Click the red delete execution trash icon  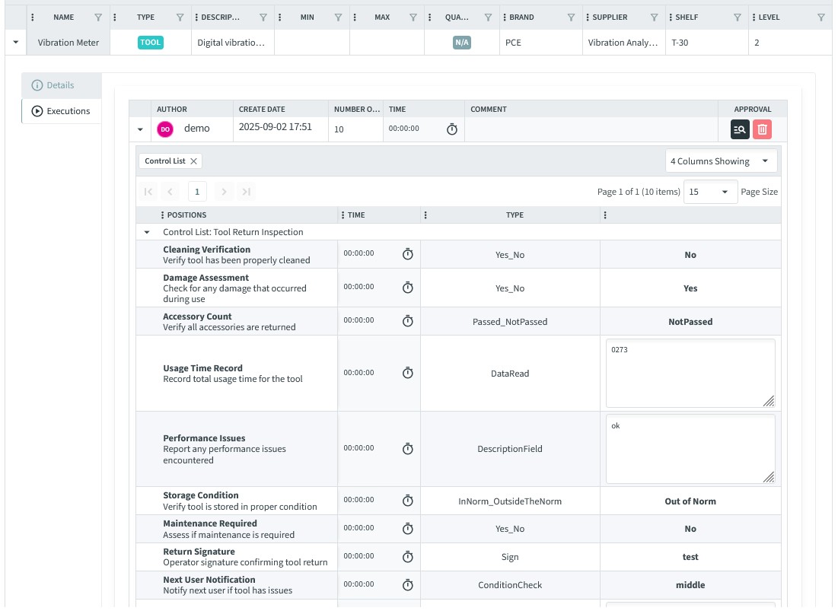point(762,129)
